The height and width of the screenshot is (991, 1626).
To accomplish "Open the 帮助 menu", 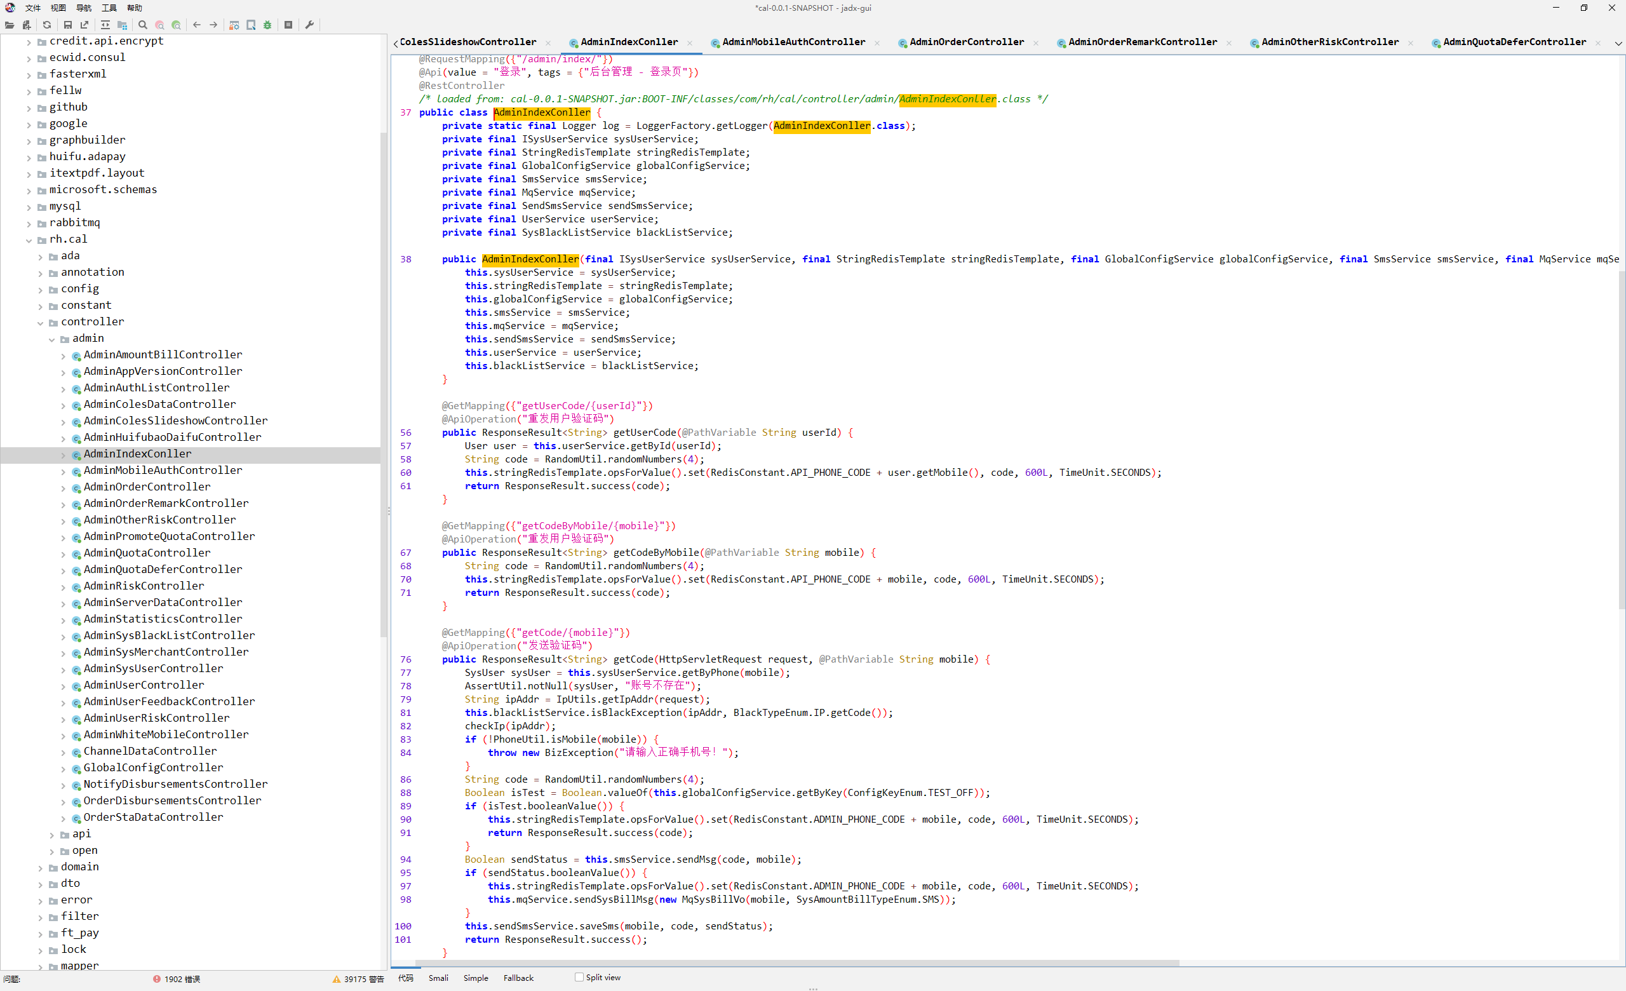I will [135, 8].
